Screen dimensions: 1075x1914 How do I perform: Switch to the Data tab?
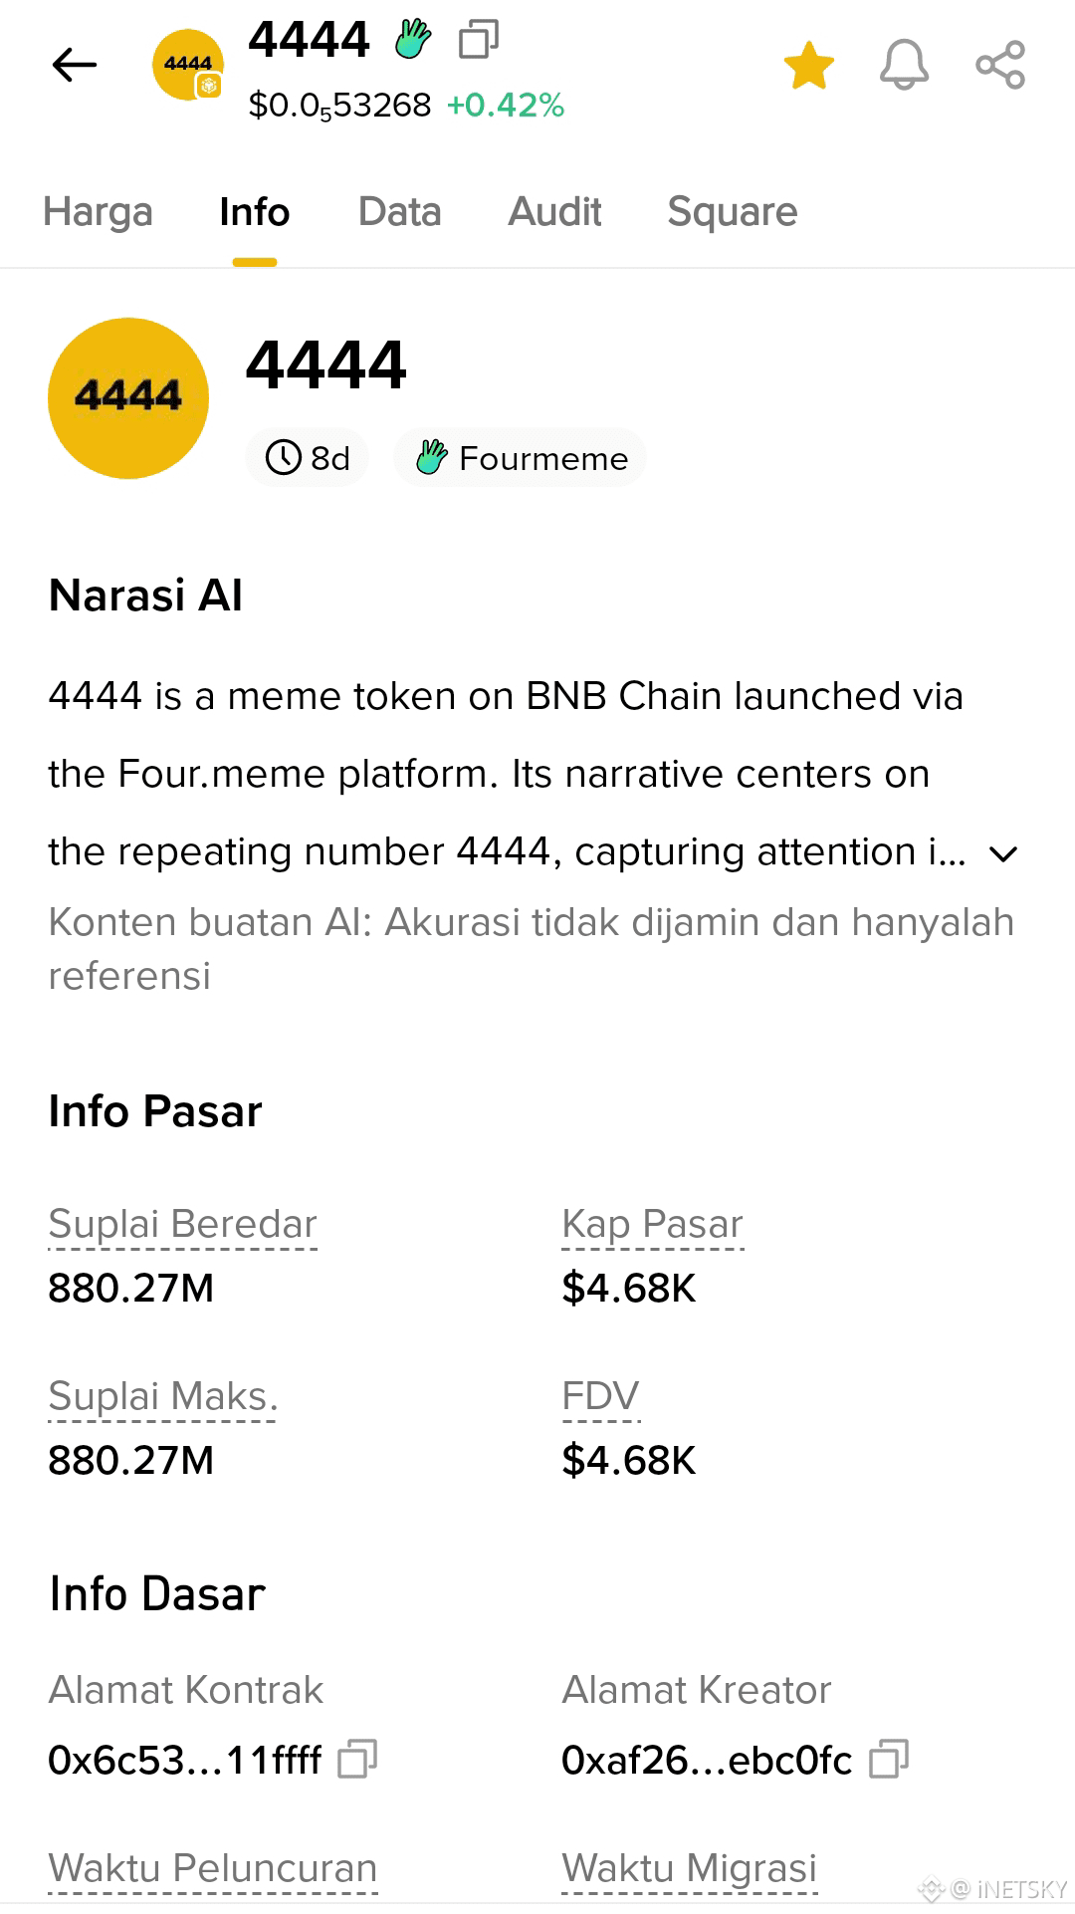pyautogui.click(x=400, y=212)
